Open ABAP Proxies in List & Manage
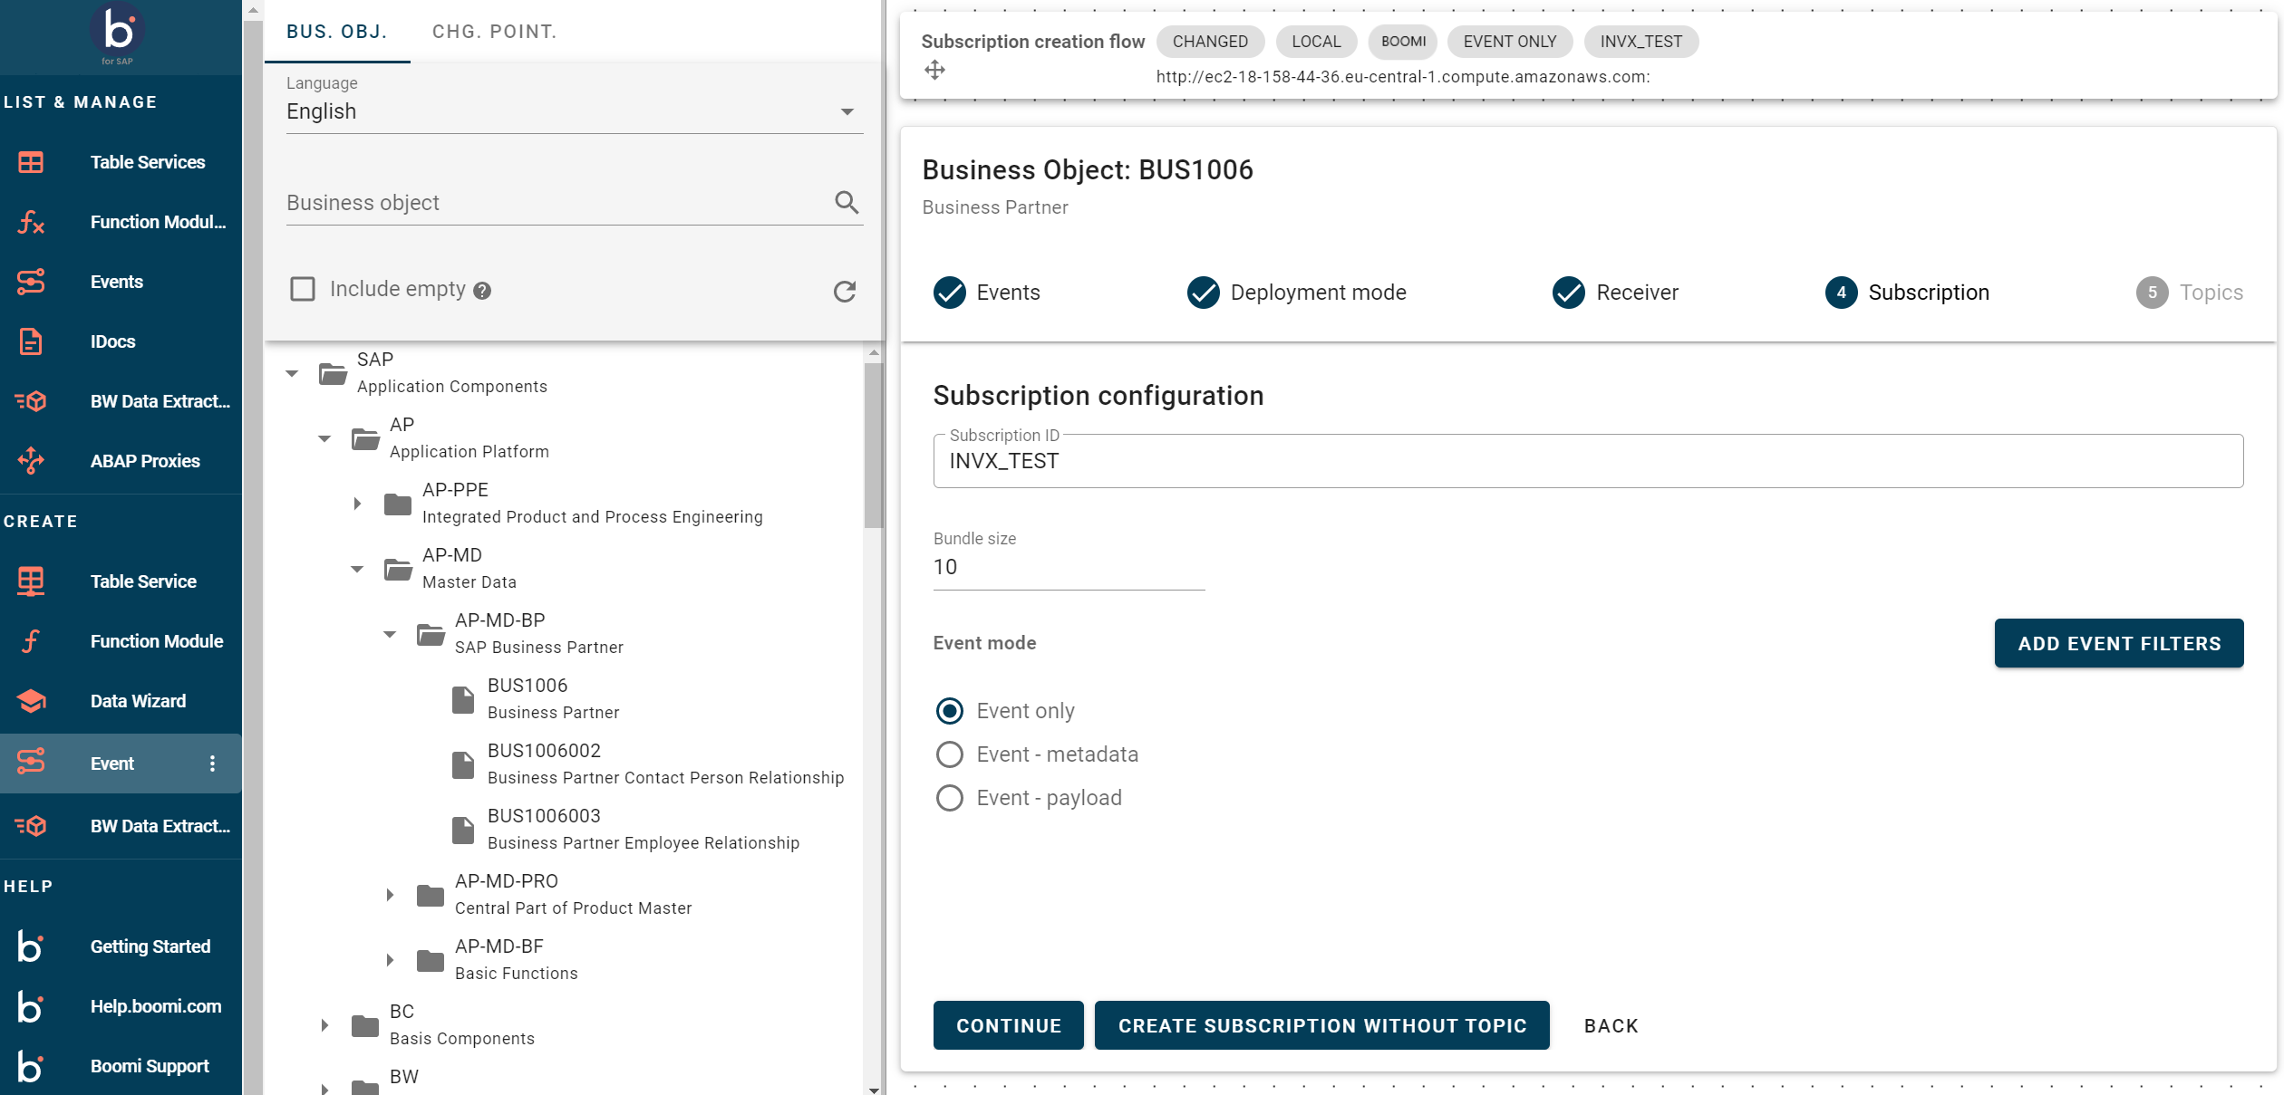Screen dimensions: 2284x1095 pos(145,461)
